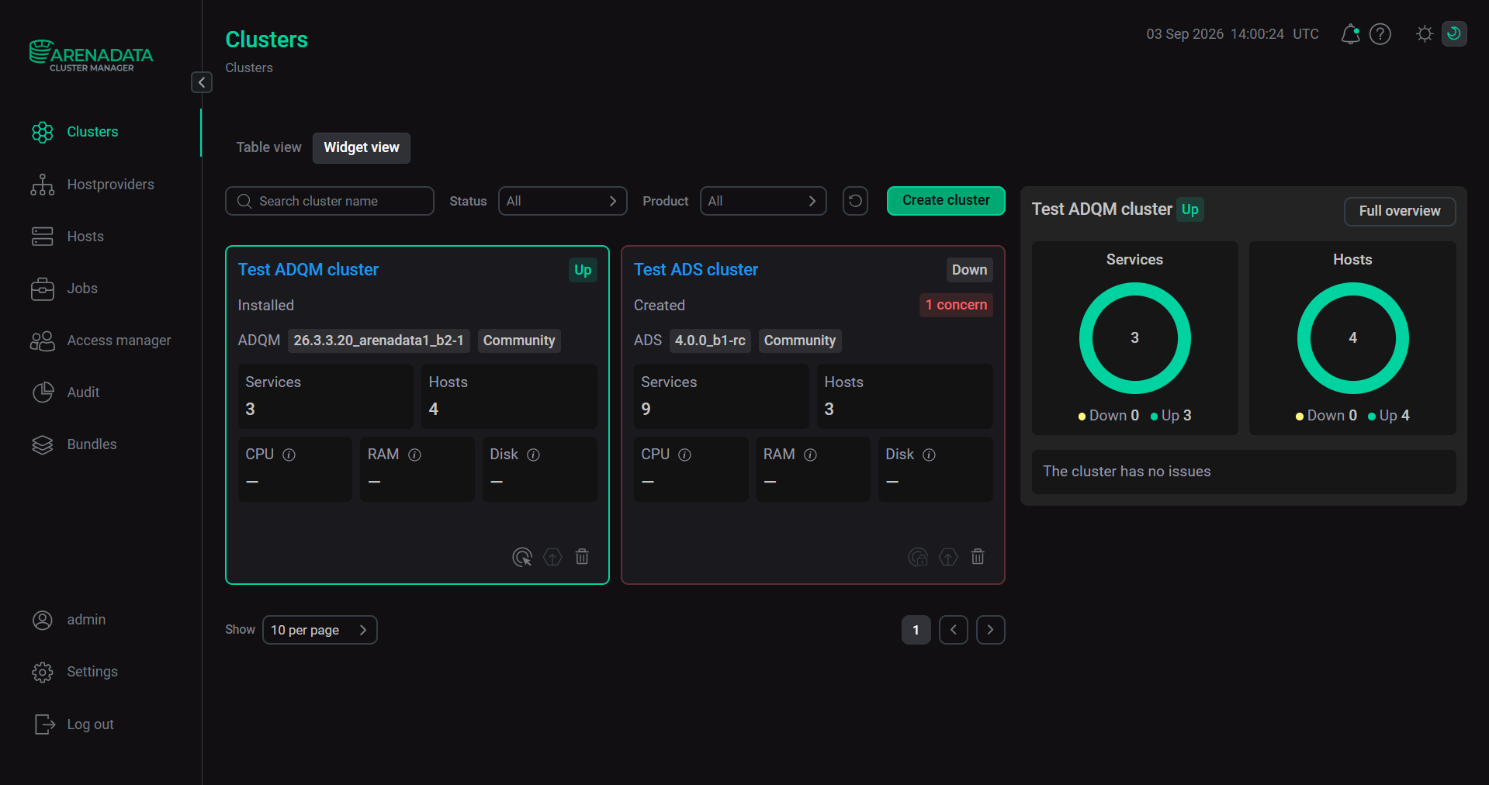
Task: Click the Log out door icon
Action: click(x=45, y=724)
